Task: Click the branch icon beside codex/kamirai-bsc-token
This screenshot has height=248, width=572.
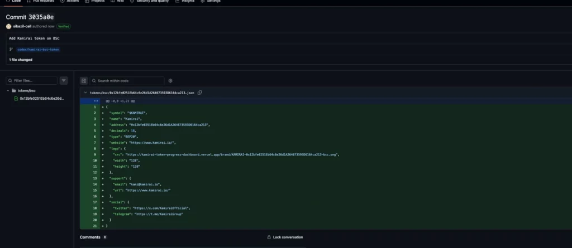Action: point(11,50)
